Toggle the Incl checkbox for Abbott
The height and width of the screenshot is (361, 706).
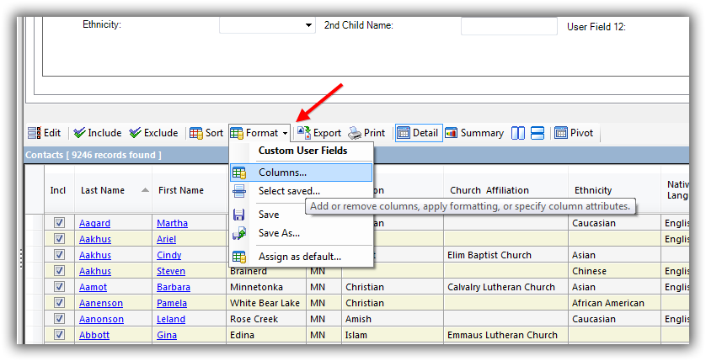tap(59, 335)
